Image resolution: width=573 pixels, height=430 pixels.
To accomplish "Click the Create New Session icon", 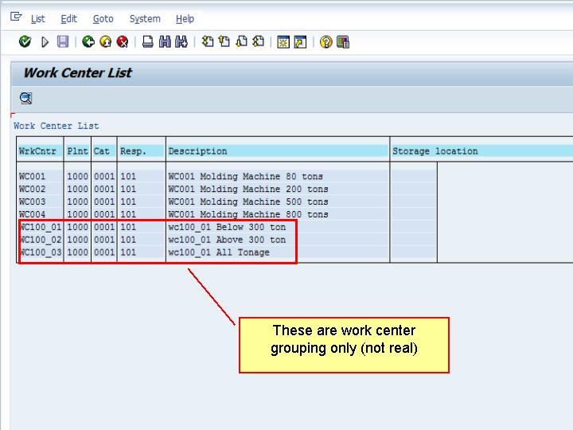I will click(x=283, y=42).
